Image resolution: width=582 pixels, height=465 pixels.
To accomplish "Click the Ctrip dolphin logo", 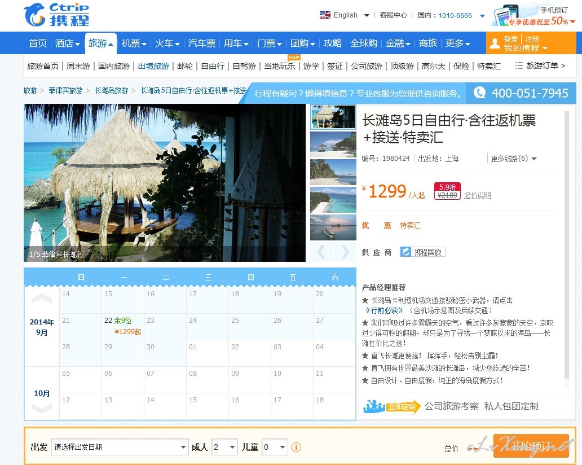I will tap(56, 15).
